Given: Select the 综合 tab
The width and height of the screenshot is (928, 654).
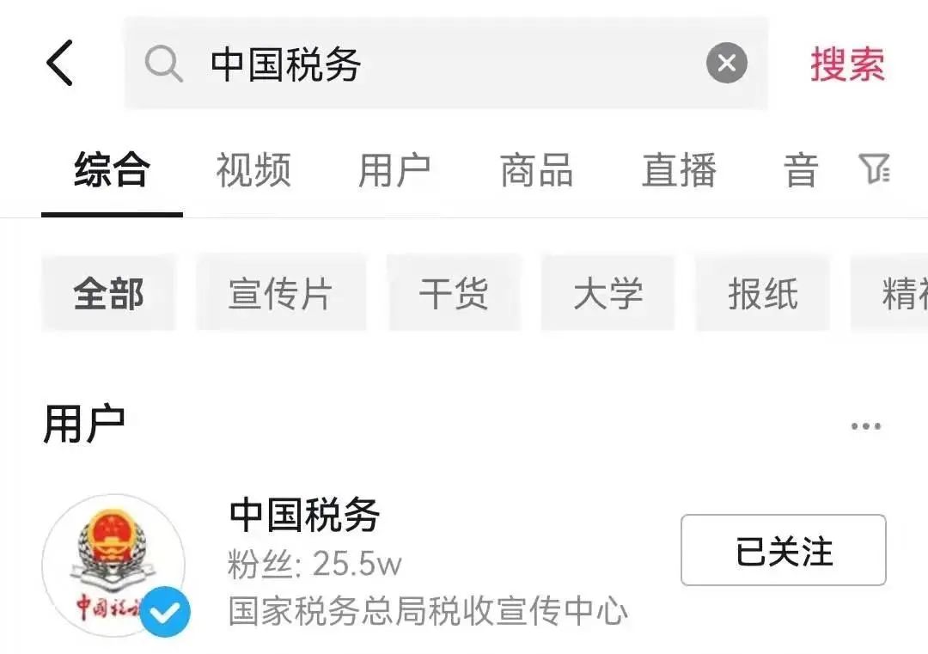Looking at the screenshot, I should [112, 170].
